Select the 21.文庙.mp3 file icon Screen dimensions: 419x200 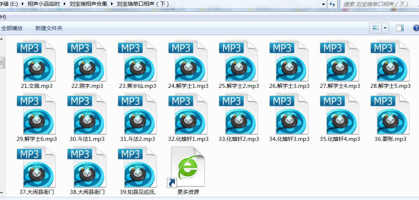tap(36, 61)
